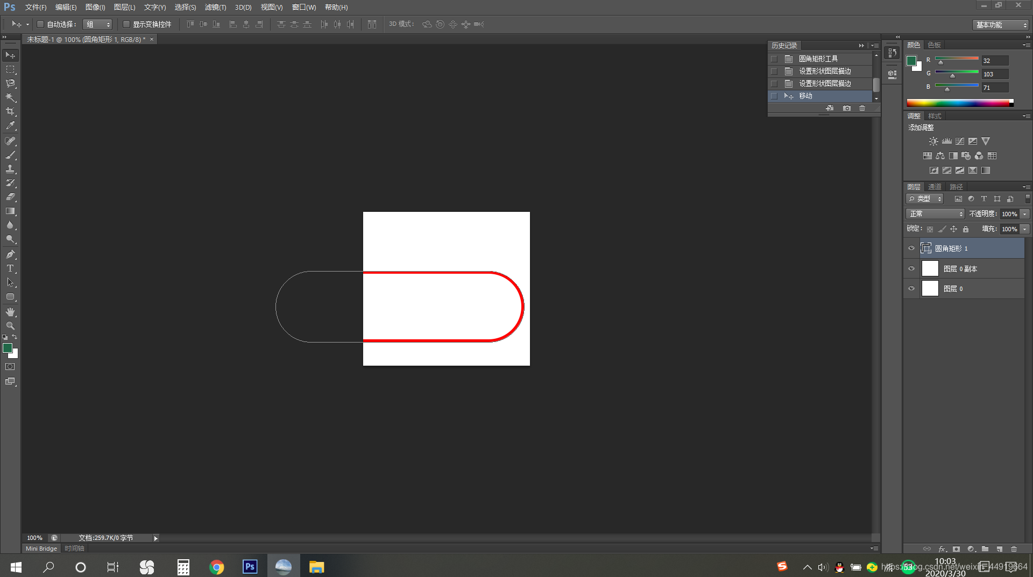Click the foreground color swatch in toolbox
1033x577 pixels.
point(8,348)
